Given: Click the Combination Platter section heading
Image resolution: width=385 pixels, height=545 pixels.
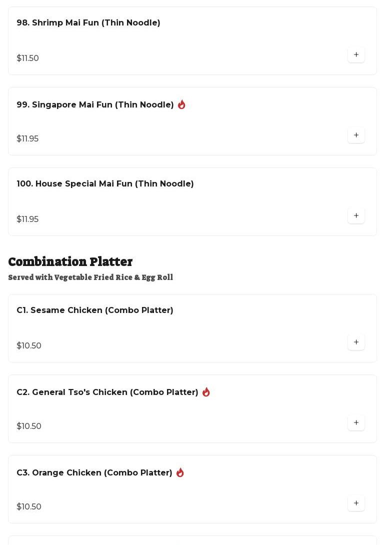Looking at the screenshot, I should 70,261.
